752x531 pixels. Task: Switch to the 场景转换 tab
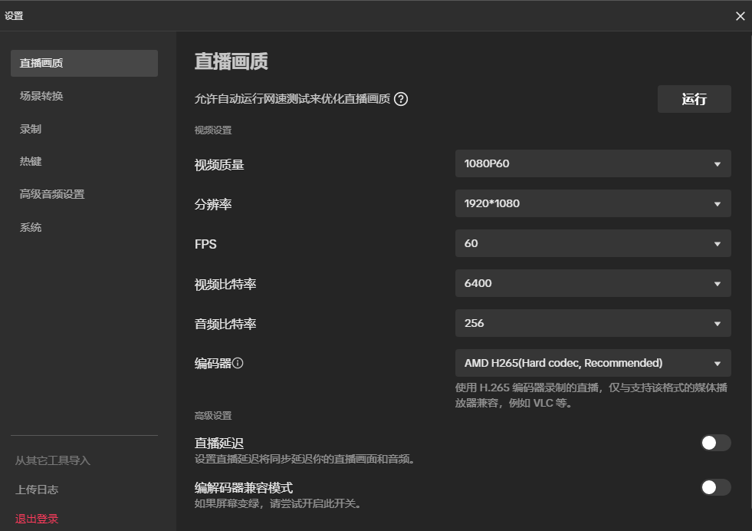41,96
